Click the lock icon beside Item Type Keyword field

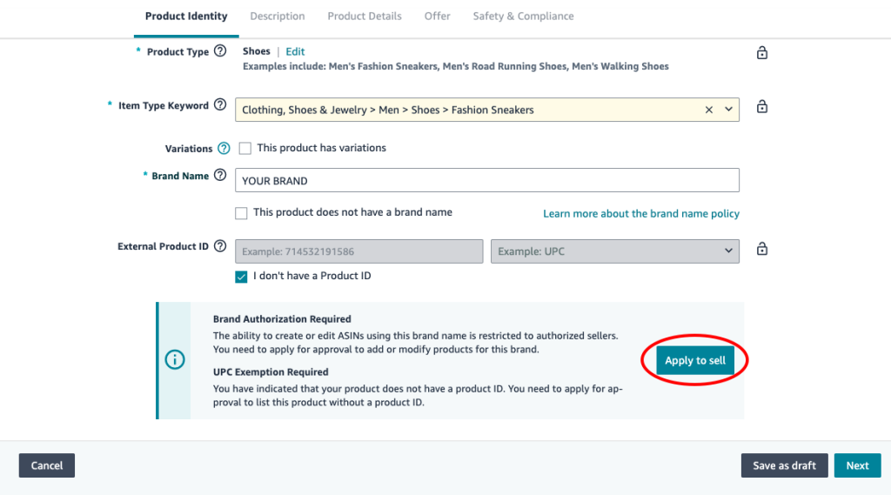coord(762,107)
